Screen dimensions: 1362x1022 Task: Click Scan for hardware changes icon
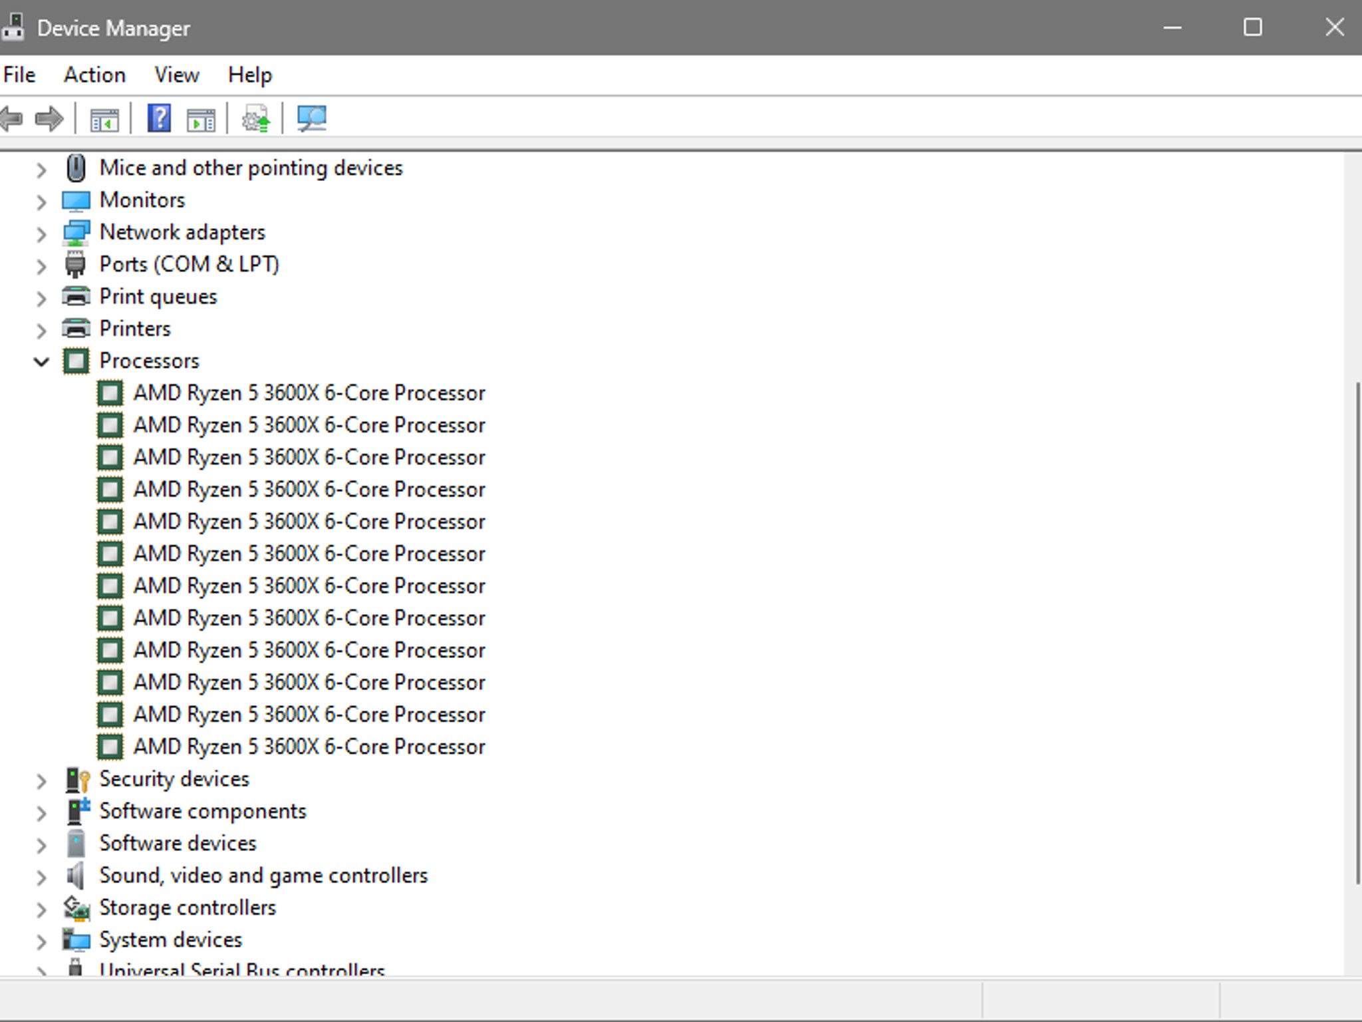click(311, 119)
